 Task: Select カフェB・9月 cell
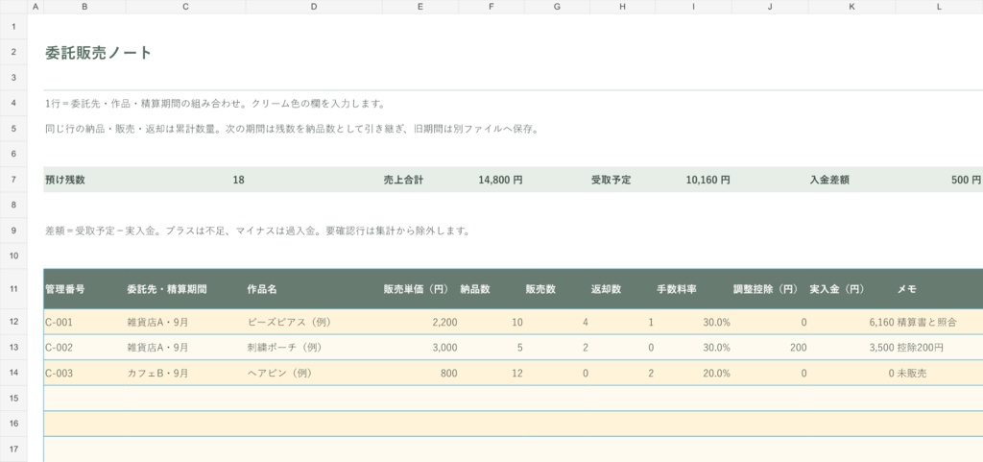pos(185,373)
